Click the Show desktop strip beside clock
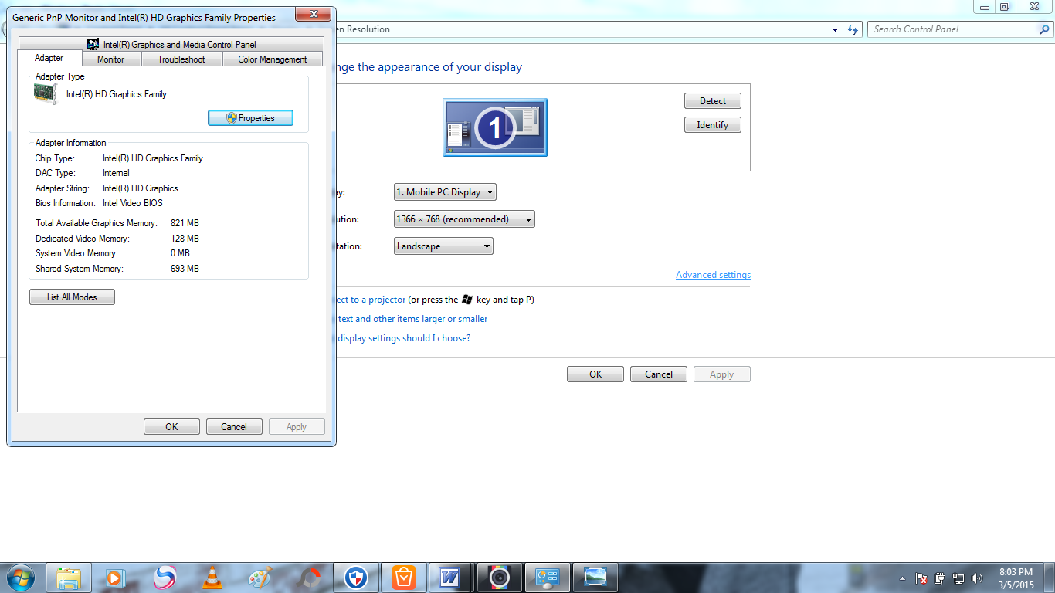 pos(1050,578)
